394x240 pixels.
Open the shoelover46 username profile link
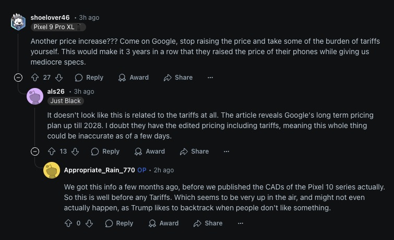(50, 17)
